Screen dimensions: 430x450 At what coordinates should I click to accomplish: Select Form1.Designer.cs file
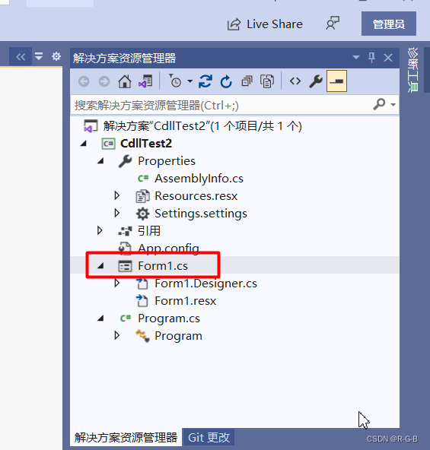205,284
